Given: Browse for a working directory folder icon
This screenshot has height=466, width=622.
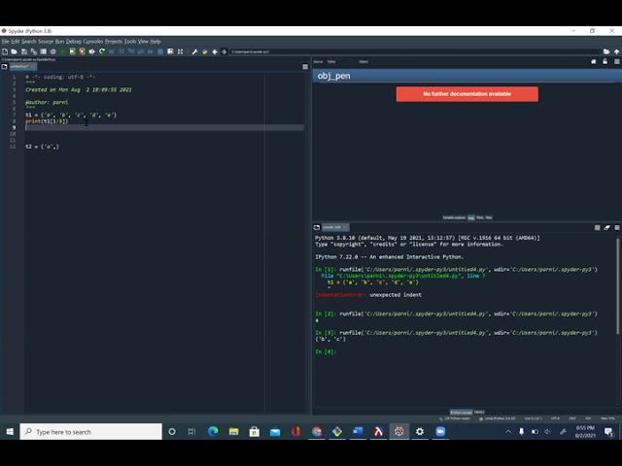Looking at the screenshot, I should coord(606,51).
